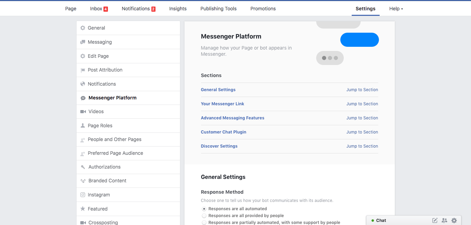Viewport: 471px width, 225px height.
Task: Open Customer Chat Plugin section link
Action: (223, 132)
